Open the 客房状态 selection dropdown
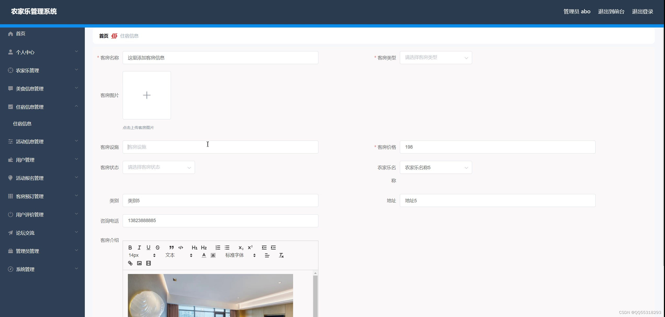Image resolution: width=665 pixels, height=317 pixels. [x=158, y=167]
